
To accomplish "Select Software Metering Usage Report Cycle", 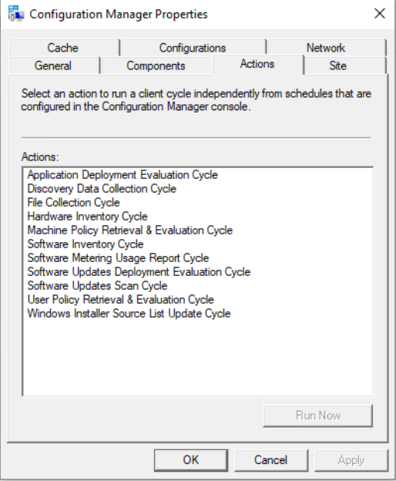I will point(118,257).
